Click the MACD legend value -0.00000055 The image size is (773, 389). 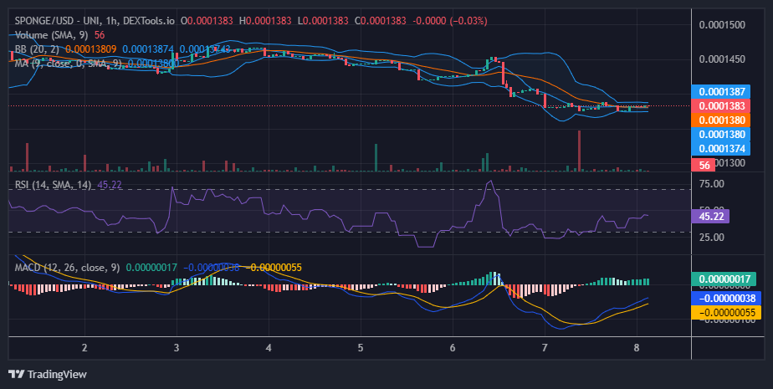pos(274,268)
